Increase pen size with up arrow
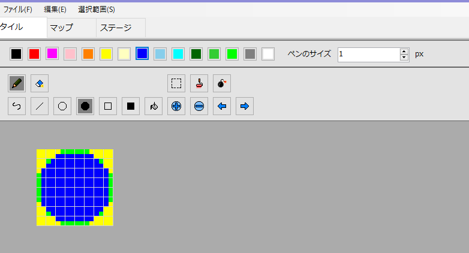The image size is (469, 253). click(x=404, y=52)
